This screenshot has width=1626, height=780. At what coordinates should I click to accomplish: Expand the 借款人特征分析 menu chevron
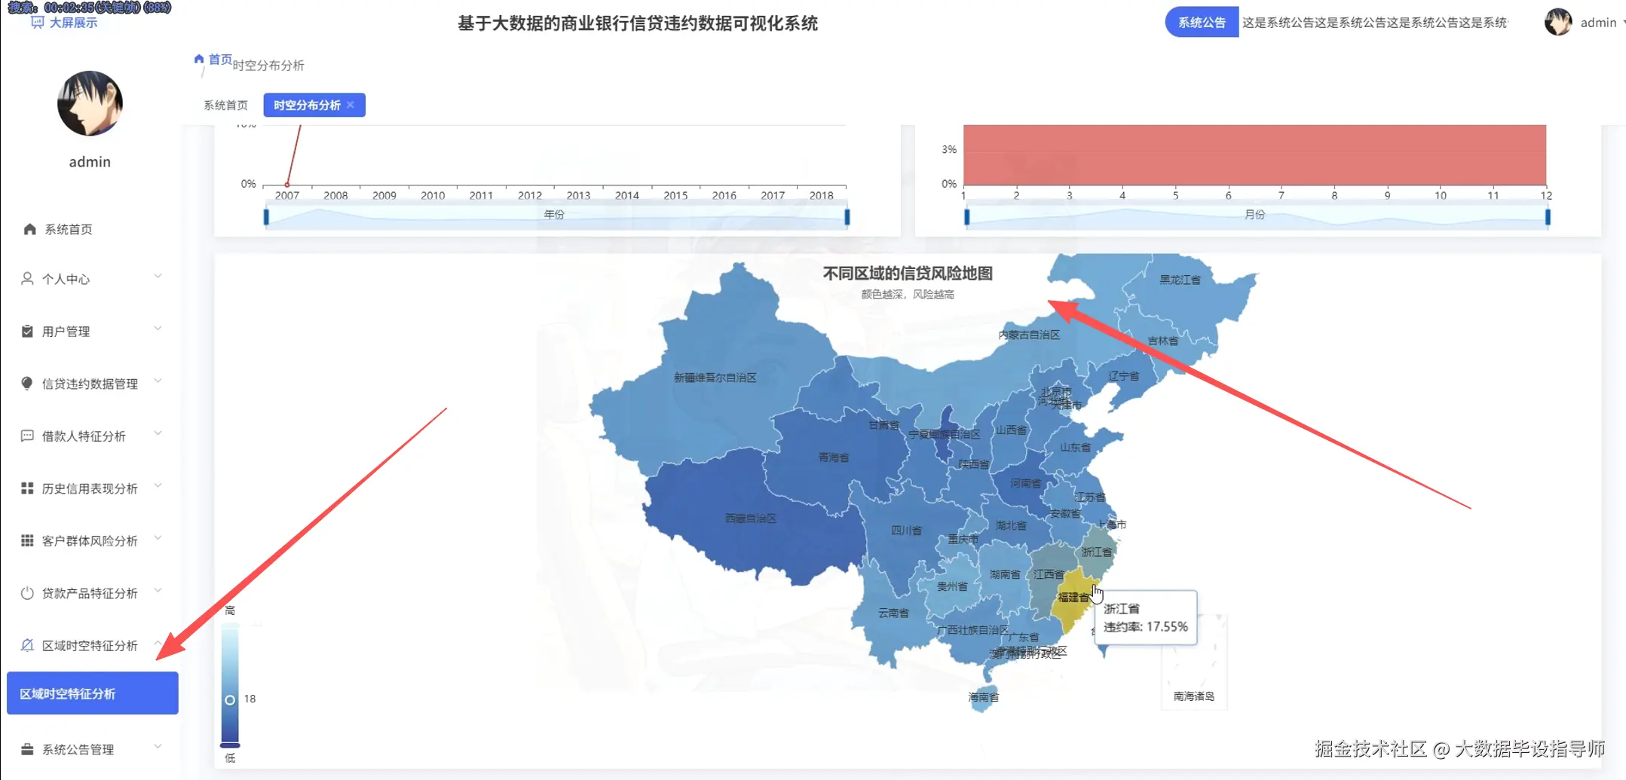click(158, 434)
